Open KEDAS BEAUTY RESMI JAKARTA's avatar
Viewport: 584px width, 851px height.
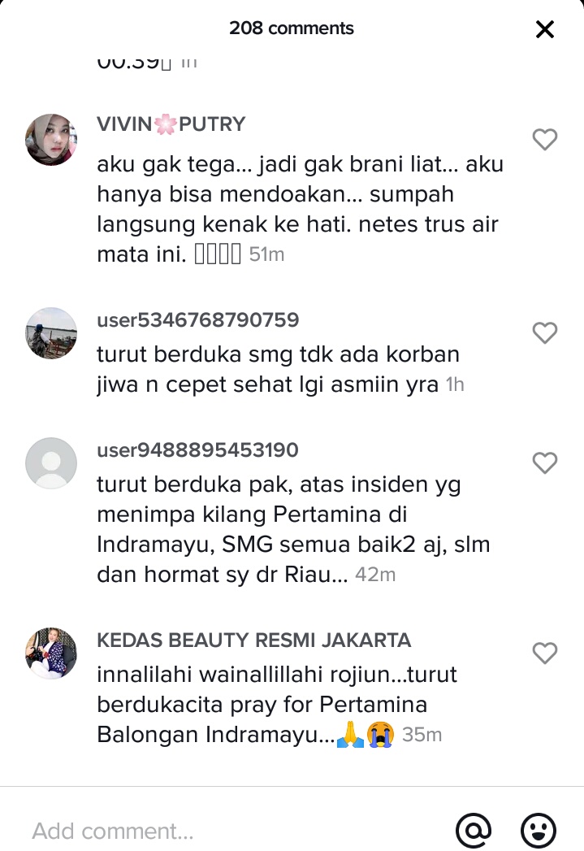[x=51, y=653]
